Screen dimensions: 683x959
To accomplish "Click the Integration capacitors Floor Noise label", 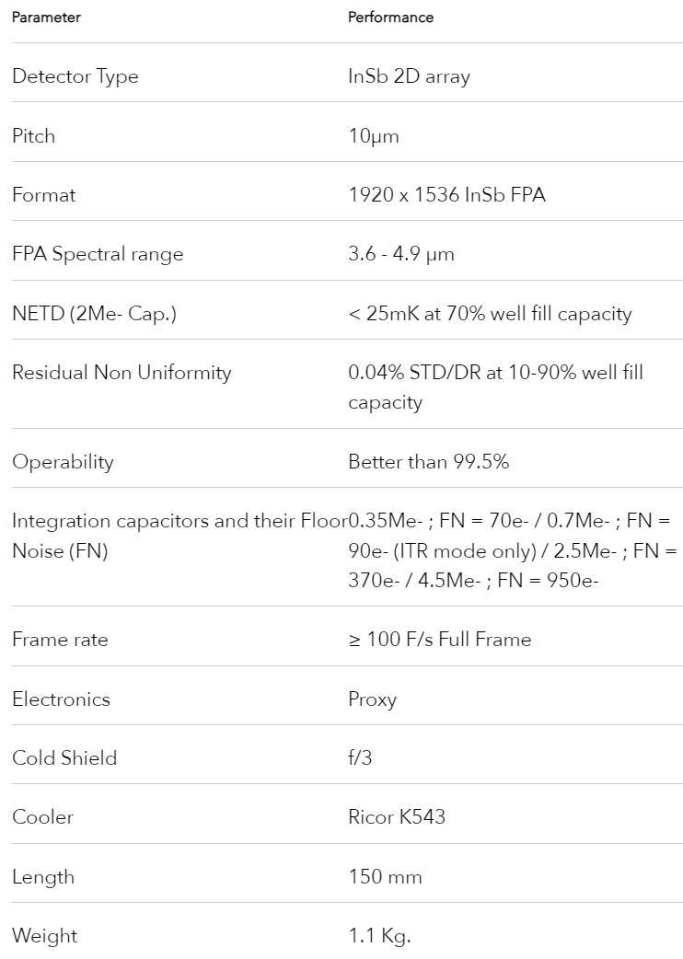I will tap(179, 536).
